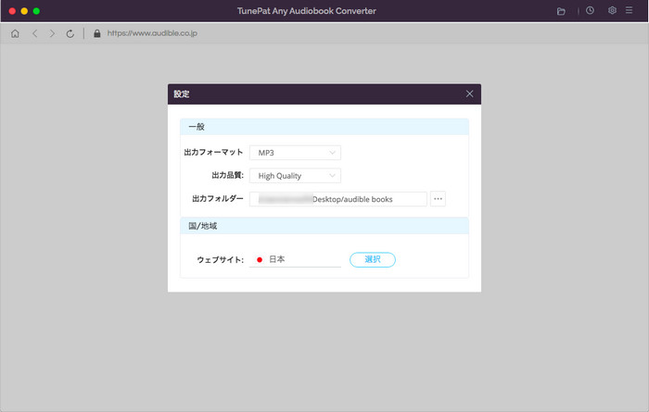Click the 出力フォーマット label
Screen dimensions: 649x412
coord(213,153)
